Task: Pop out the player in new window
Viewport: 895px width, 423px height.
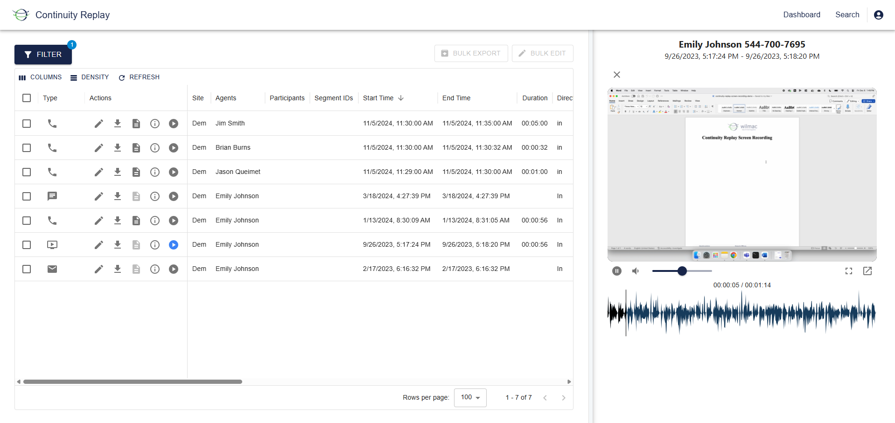Action: pos(867,271)
